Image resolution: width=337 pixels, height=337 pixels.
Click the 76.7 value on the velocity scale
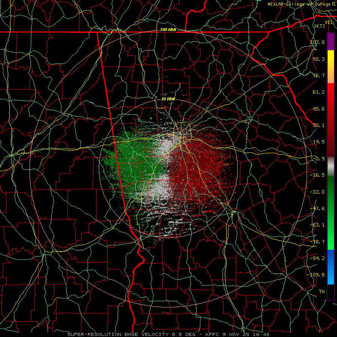tap(319, 75)
